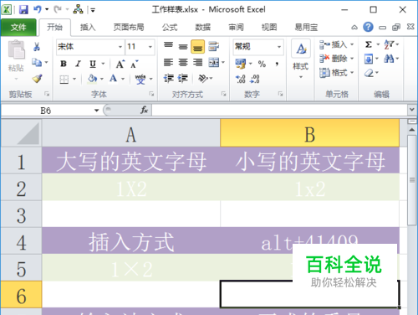Click the AutoSum sigma icon

(369, 44)
